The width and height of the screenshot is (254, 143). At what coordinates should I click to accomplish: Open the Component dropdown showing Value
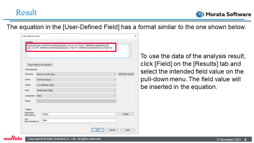point(76,96)
